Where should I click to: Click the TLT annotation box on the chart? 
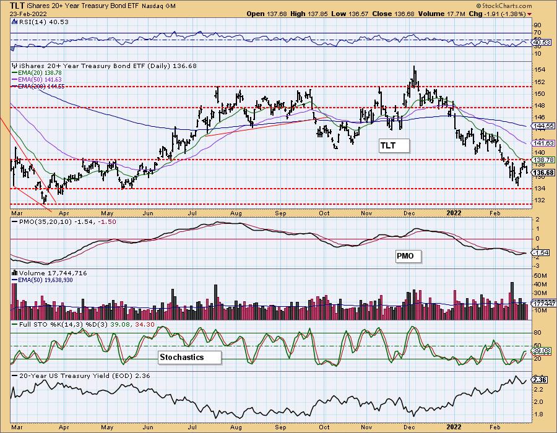click(394, 146)
